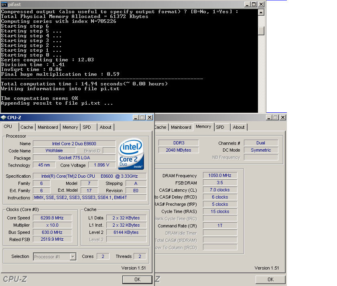The height and width of the screenshot is (286, 337).
Task: Click the CPU-Z title bar icon
Action: 4,118
